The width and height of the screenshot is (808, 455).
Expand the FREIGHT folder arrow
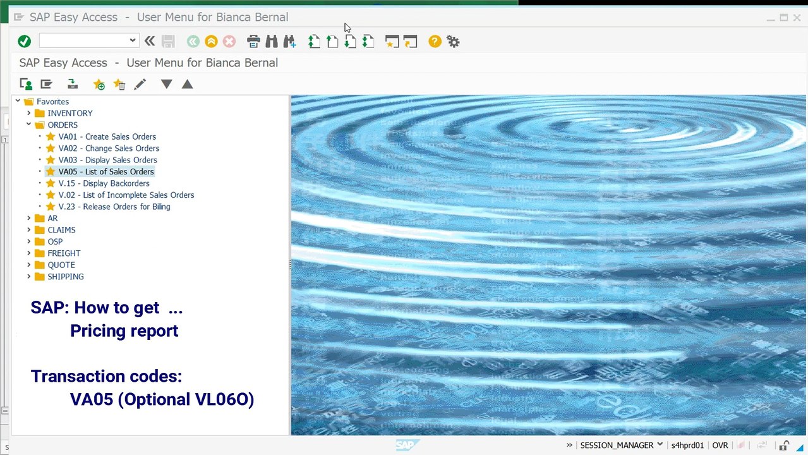[29, 253]
